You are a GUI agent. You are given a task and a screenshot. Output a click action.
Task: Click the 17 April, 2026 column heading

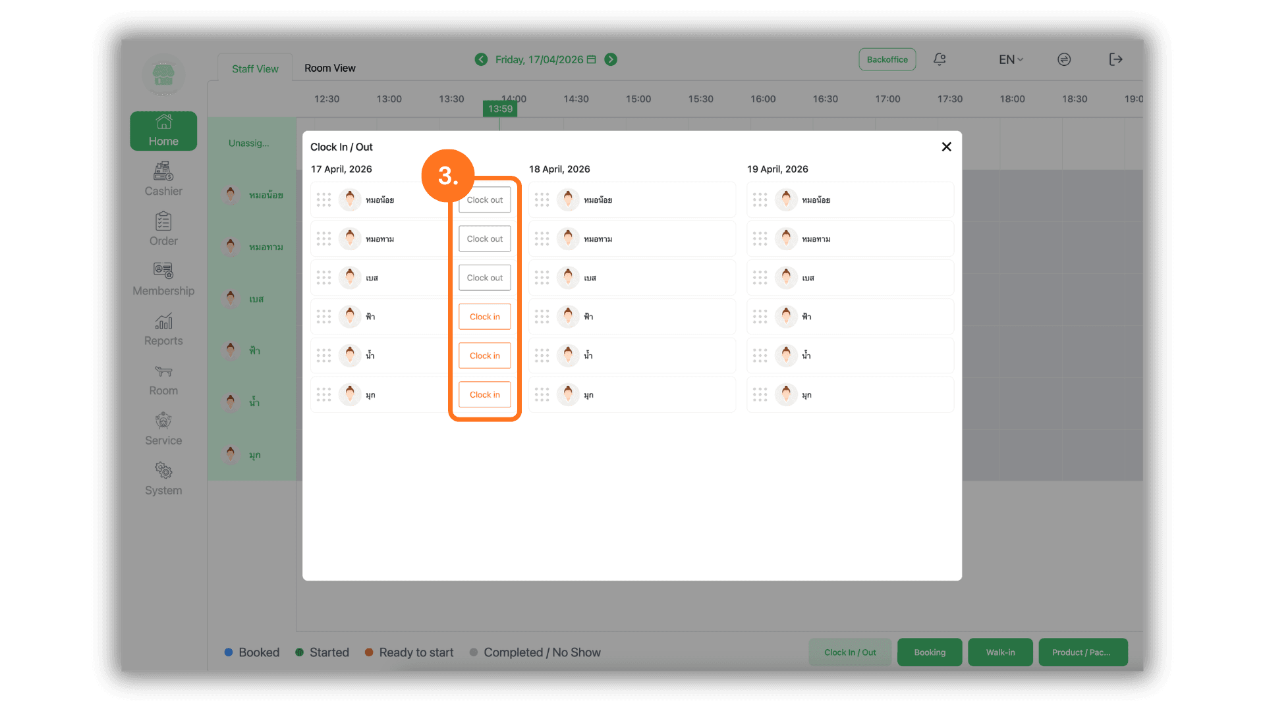point(341,169)
